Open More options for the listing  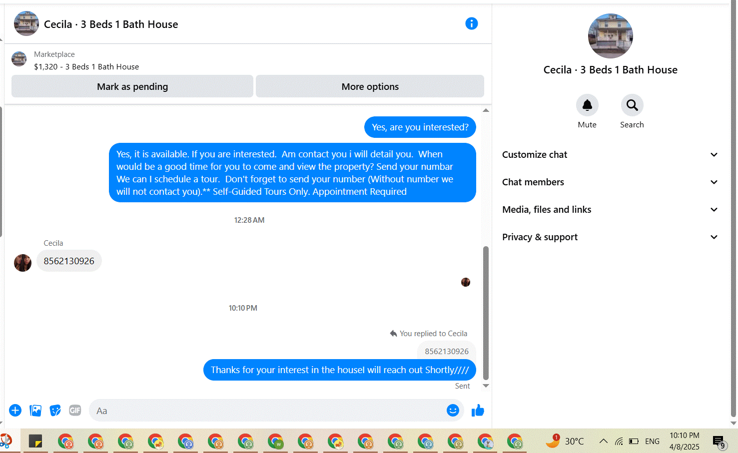pyautogui.click(x=370, y=86)
